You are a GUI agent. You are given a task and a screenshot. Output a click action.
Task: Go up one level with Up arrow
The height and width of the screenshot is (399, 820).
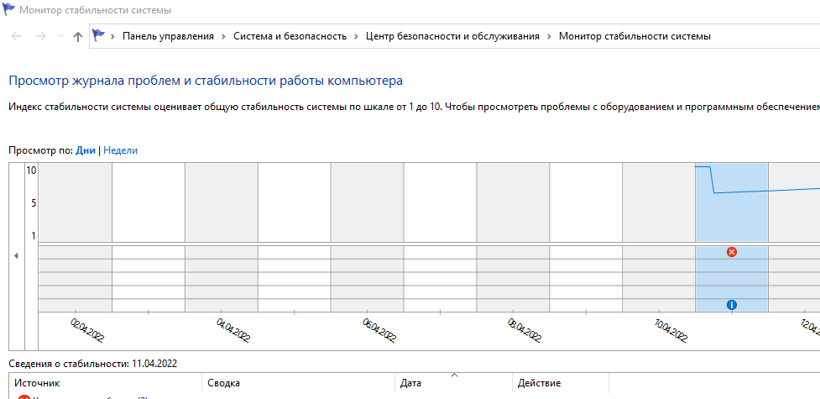coord(78,36)
